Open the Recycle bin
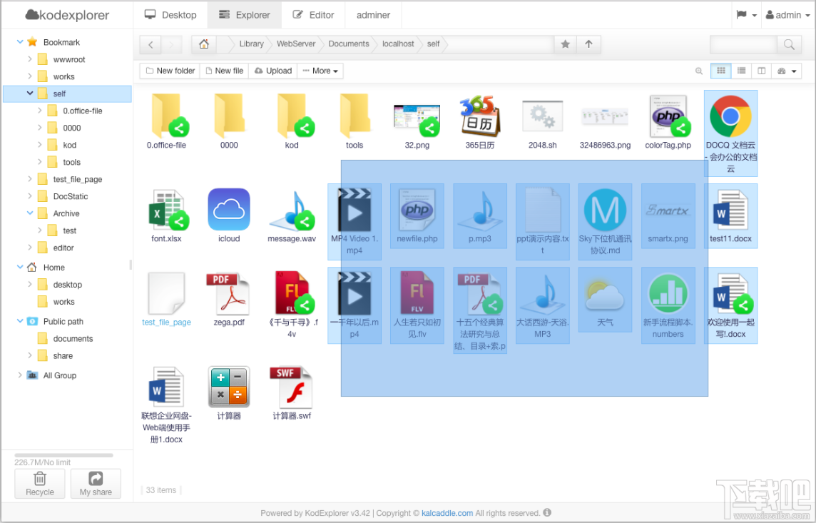The image size is (816, 523). pyautogui.click(x=39, y=484)
